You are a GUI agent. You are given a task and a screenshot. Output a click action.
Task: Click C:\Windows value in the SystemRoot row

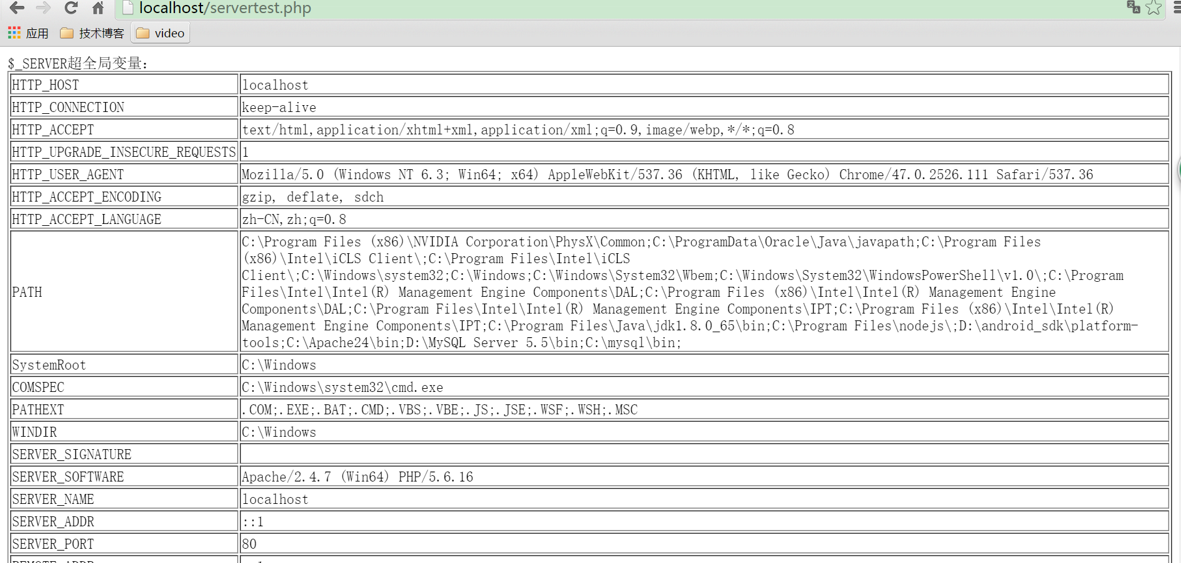coord(279,365)
